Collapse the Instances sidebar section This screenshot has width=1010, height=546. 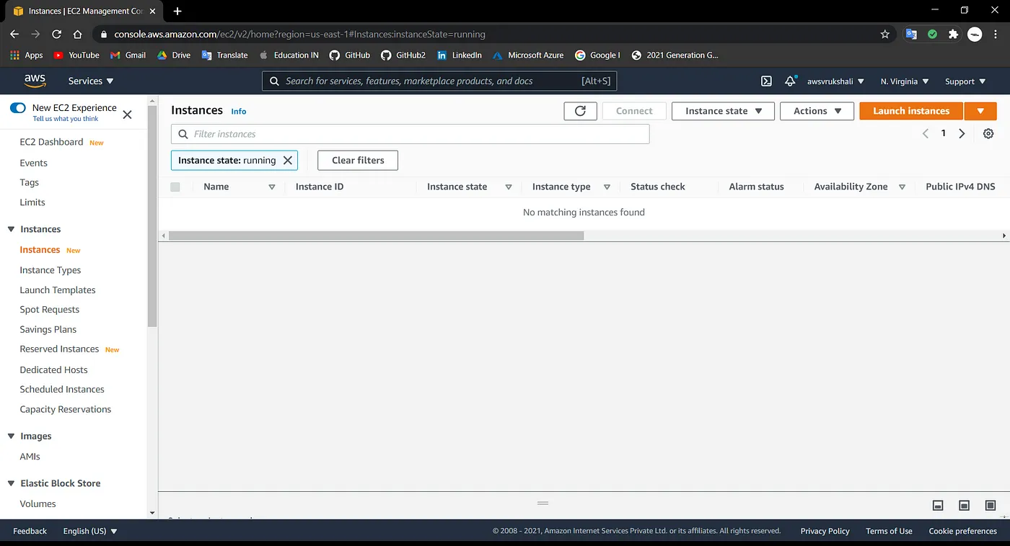[x=11, y=230]
